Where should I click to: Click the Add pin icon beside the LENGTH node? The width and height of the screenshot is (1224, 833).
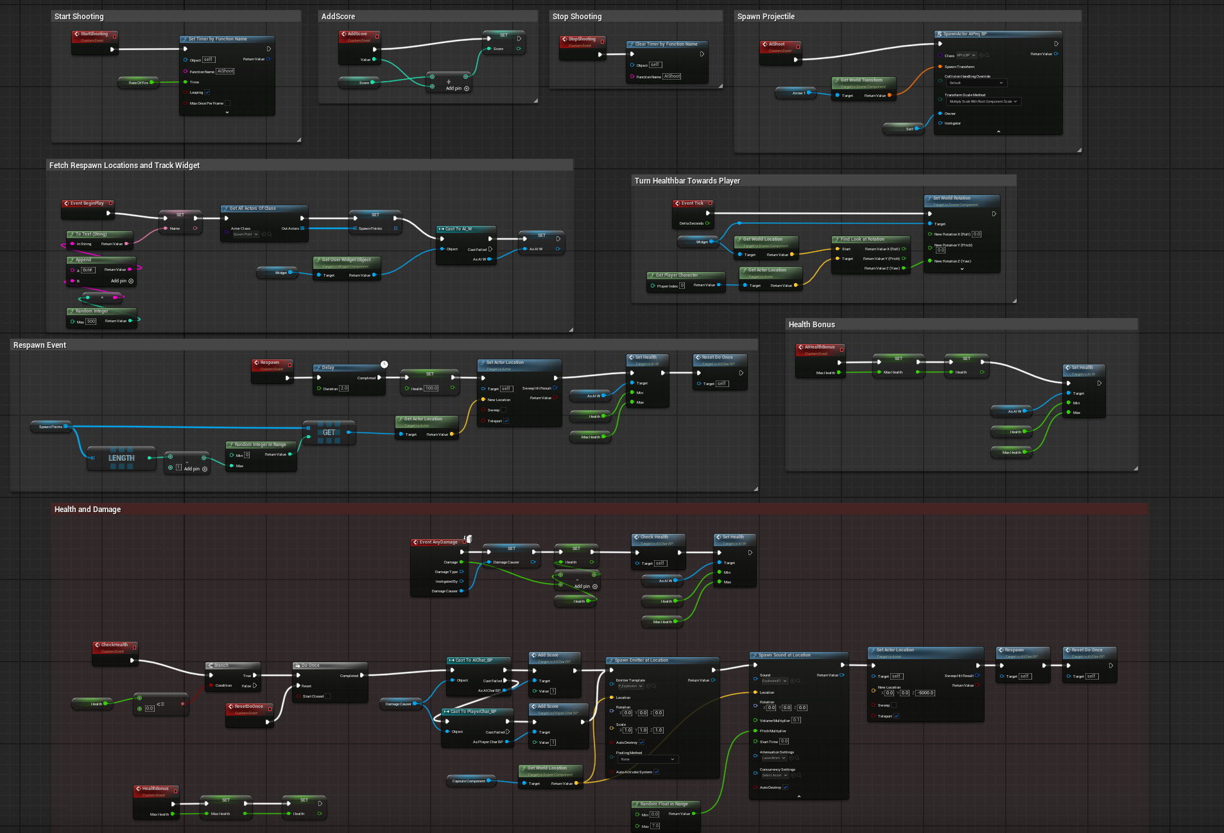coord(205,469)
